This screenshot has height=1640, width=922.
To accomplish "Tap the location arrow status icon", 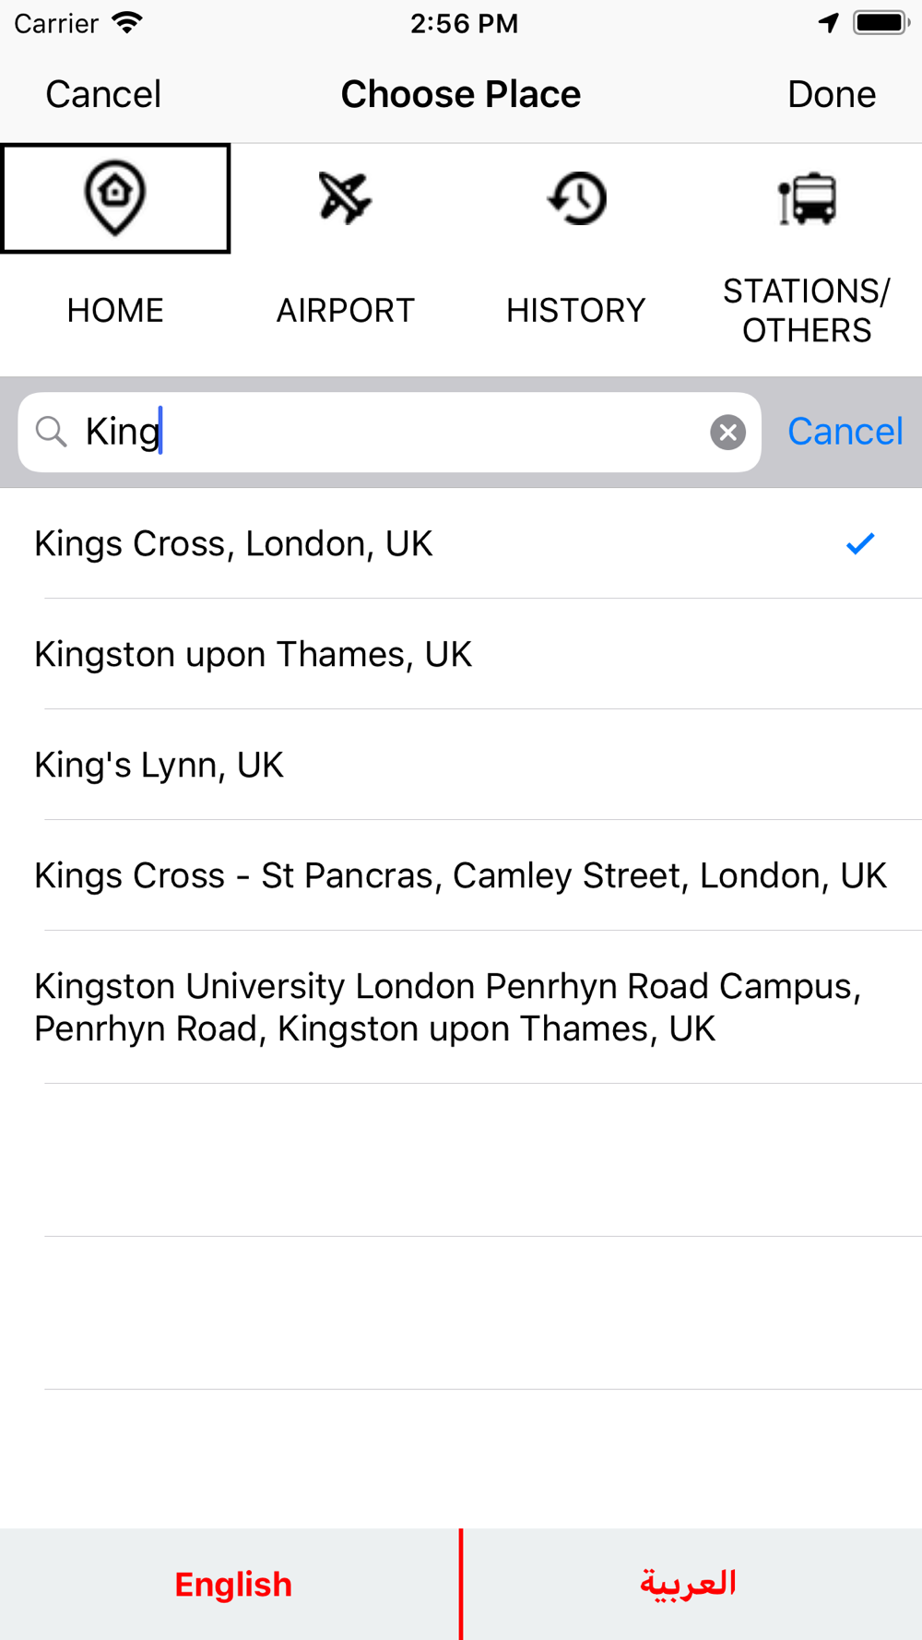I will (828, 23).
